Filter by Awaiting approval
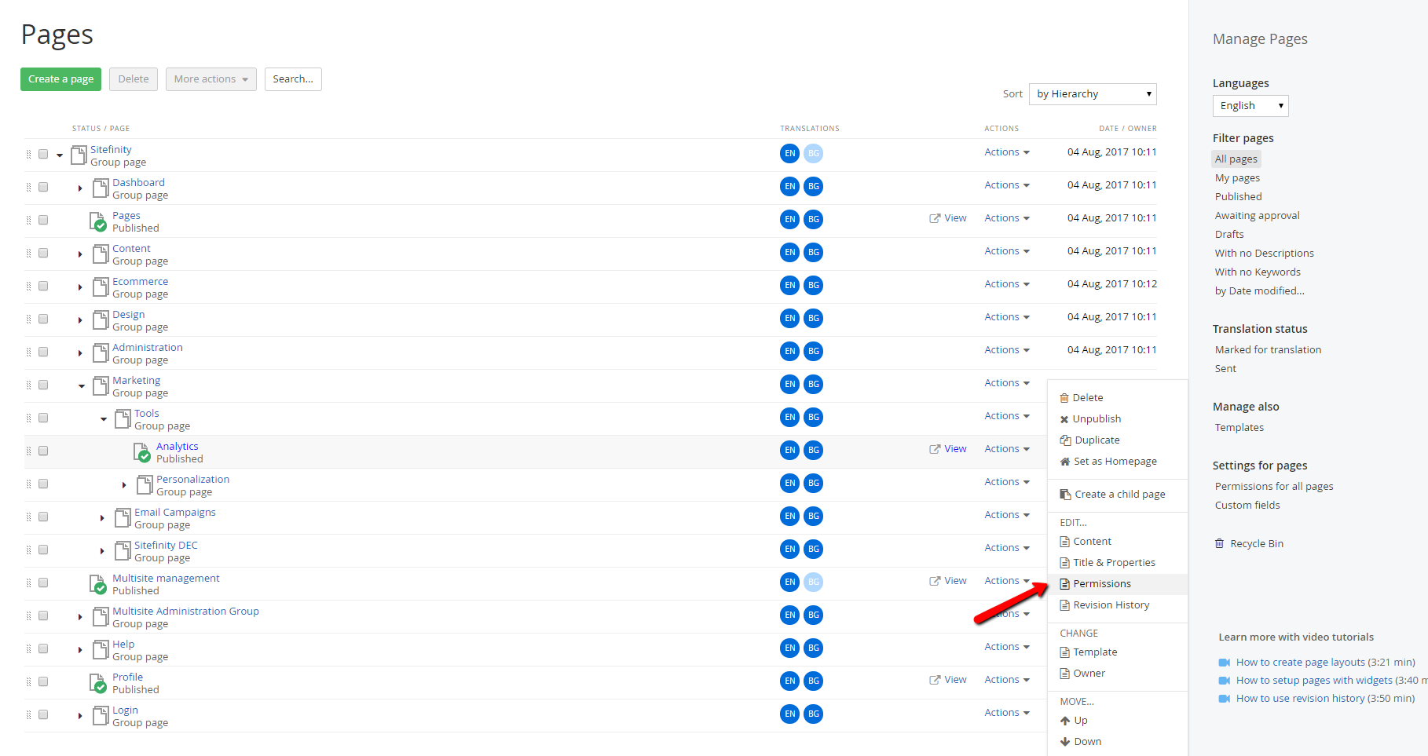 pyautogui.click(x=1257, y=216)
